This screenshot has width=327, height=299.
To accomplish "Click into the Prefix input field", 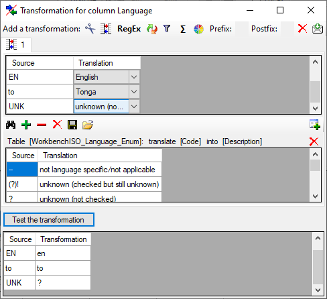I will pos(242,29).
